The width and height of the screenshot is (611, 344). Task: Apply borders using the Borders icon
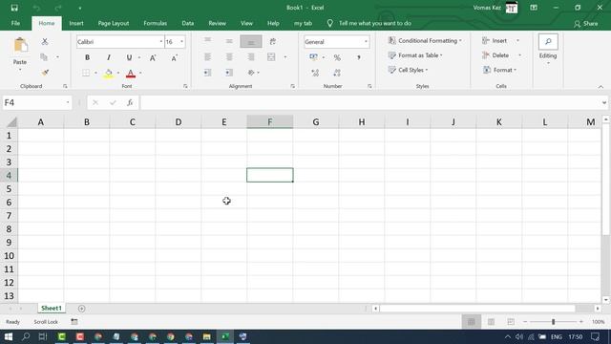tap(86, 73)
